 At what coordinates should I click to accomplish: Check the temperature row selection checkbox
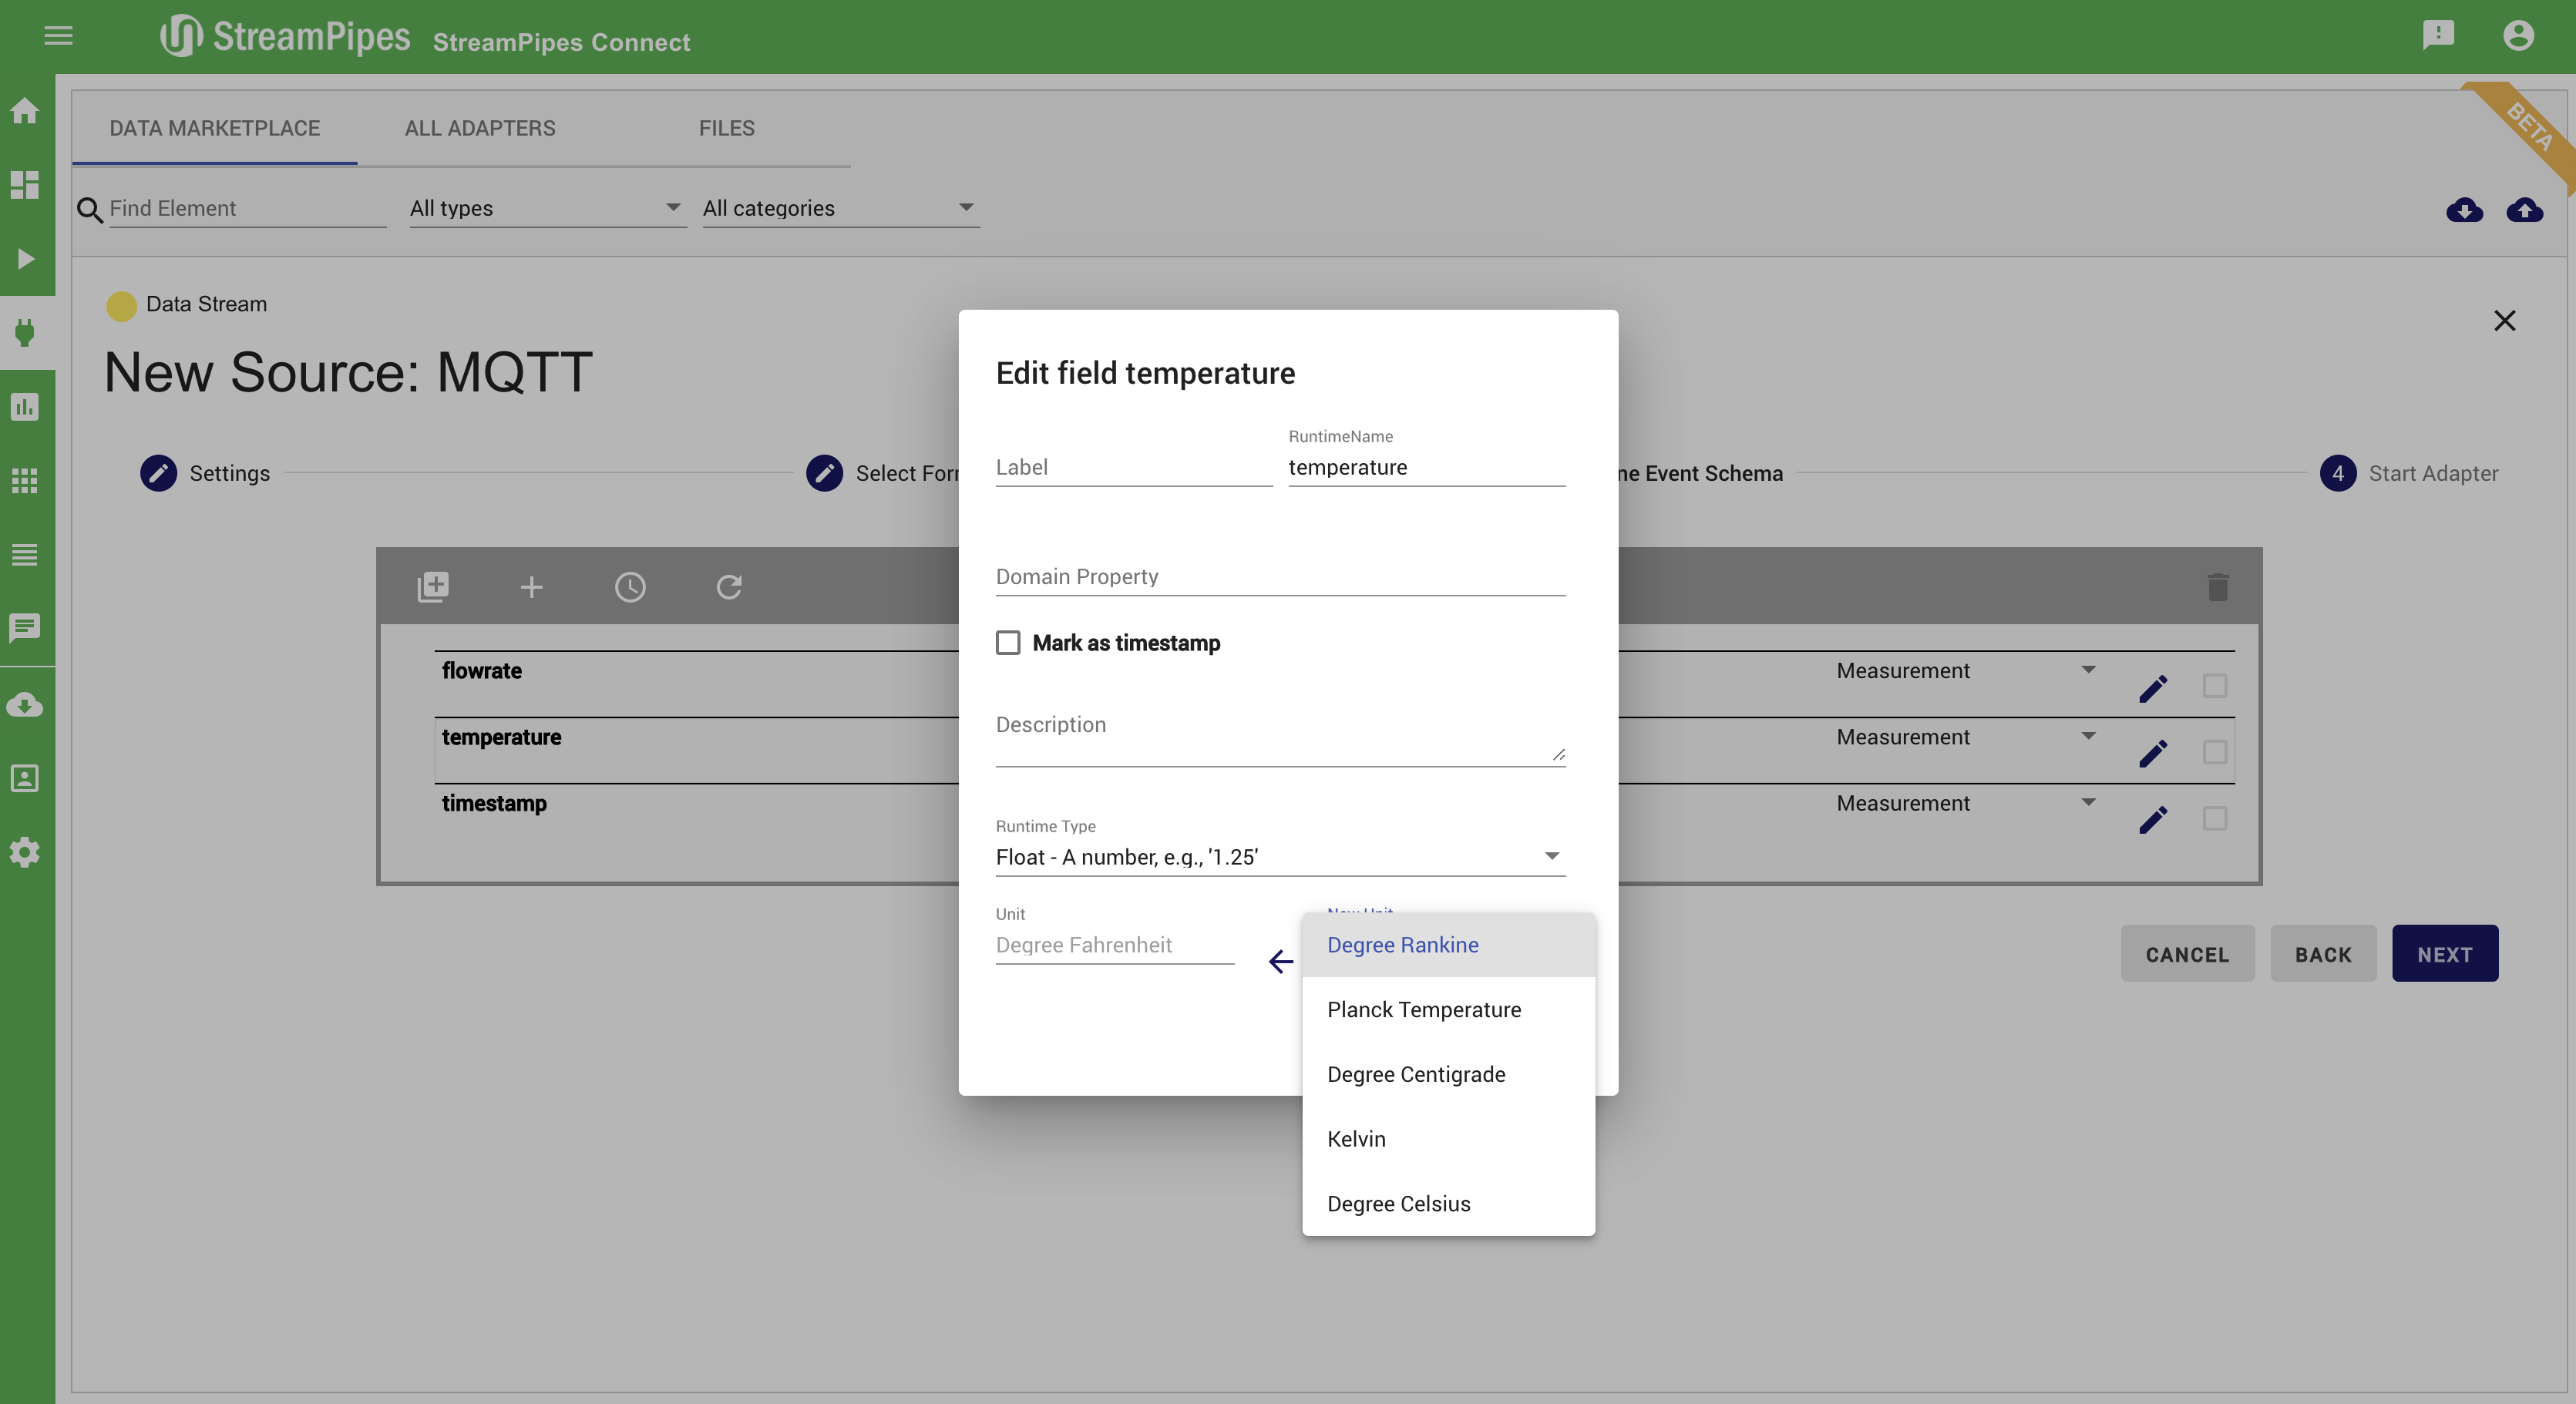pyautogui.click(x=2214, y=752)
